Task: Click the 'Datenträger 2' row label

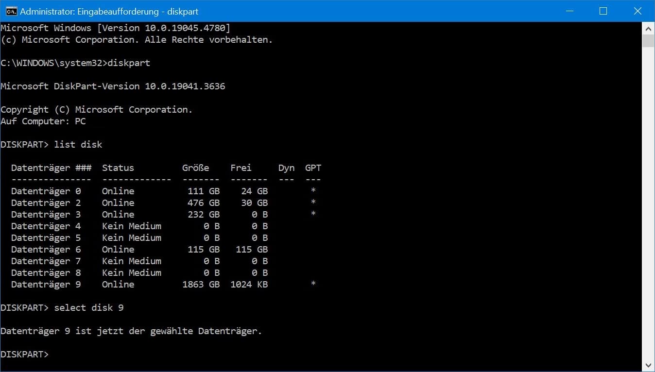Action: coord(46,203)
